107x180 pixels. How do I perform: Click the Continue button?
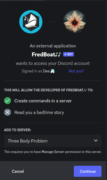tap(88, 171)
